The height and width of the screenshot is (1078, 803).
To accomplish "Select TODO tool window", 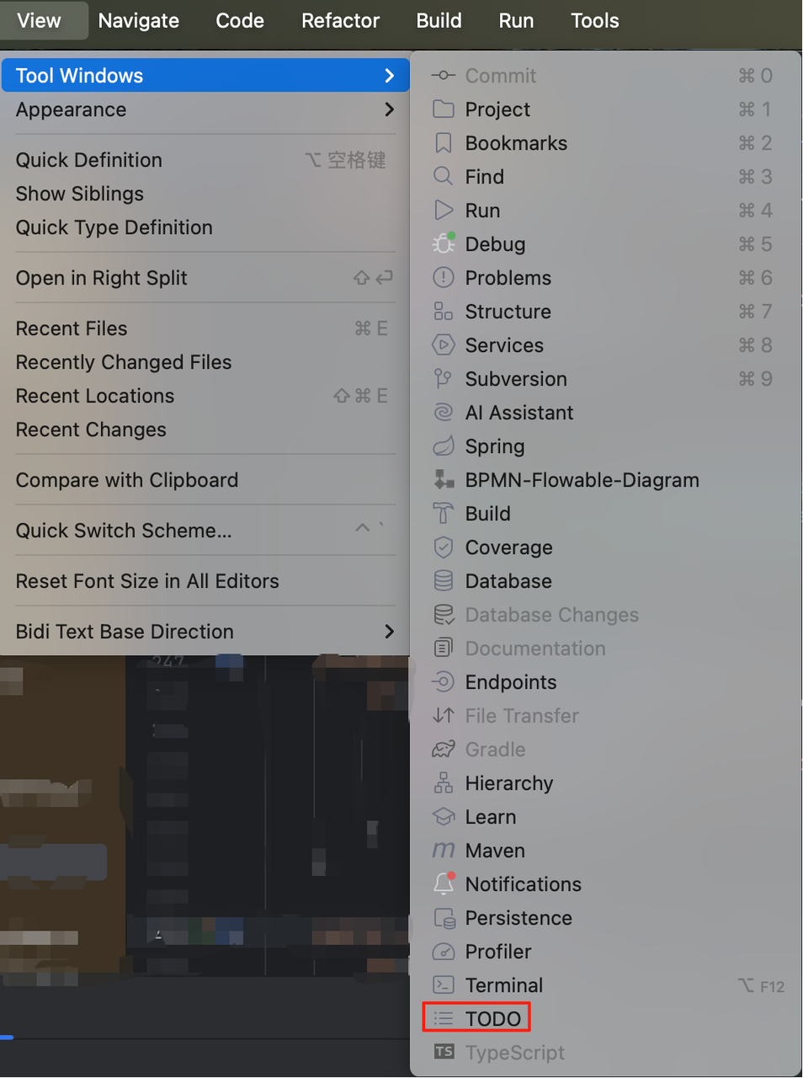I will tap(492, 1019).
